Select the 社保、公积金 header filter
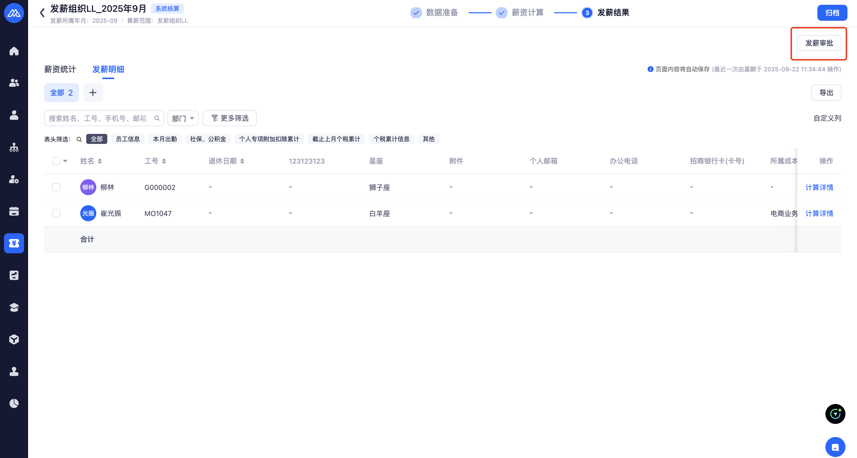Image resolution: width=857 pixels, height=458 pixels. [208, 139]
